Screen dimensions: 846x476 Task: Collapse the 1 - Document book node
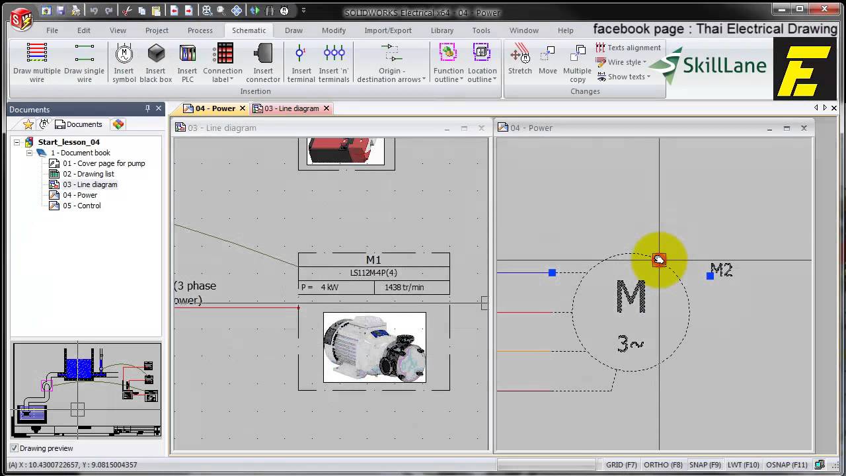click(x=29, y=153)
